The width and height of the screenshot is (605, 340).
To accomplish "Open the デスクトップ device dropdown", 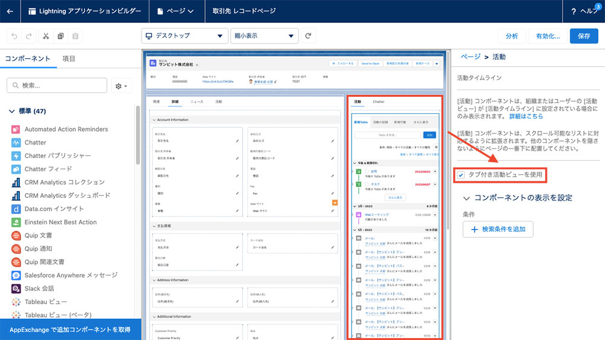I will point(185,36).
